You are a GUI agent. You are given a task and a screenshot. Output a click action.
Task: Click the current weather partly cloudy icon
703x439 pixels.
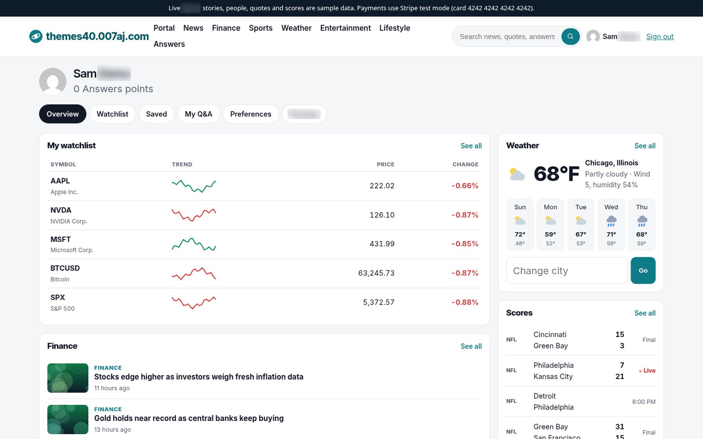point(517,174)
